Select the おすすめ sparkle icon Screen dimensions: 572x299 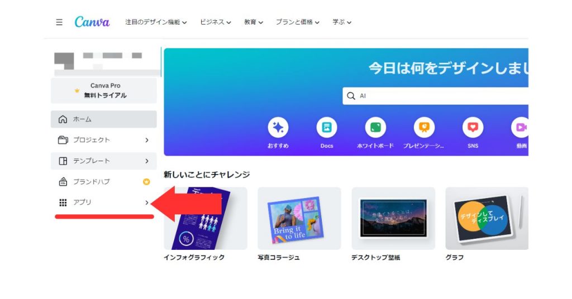[x=278, y=128]
